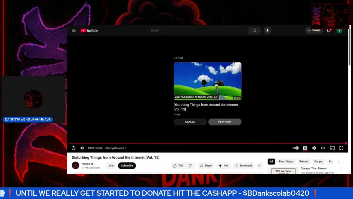Open the account avatar menu
The width and height of the screenshot is (353, 199).
339,30
